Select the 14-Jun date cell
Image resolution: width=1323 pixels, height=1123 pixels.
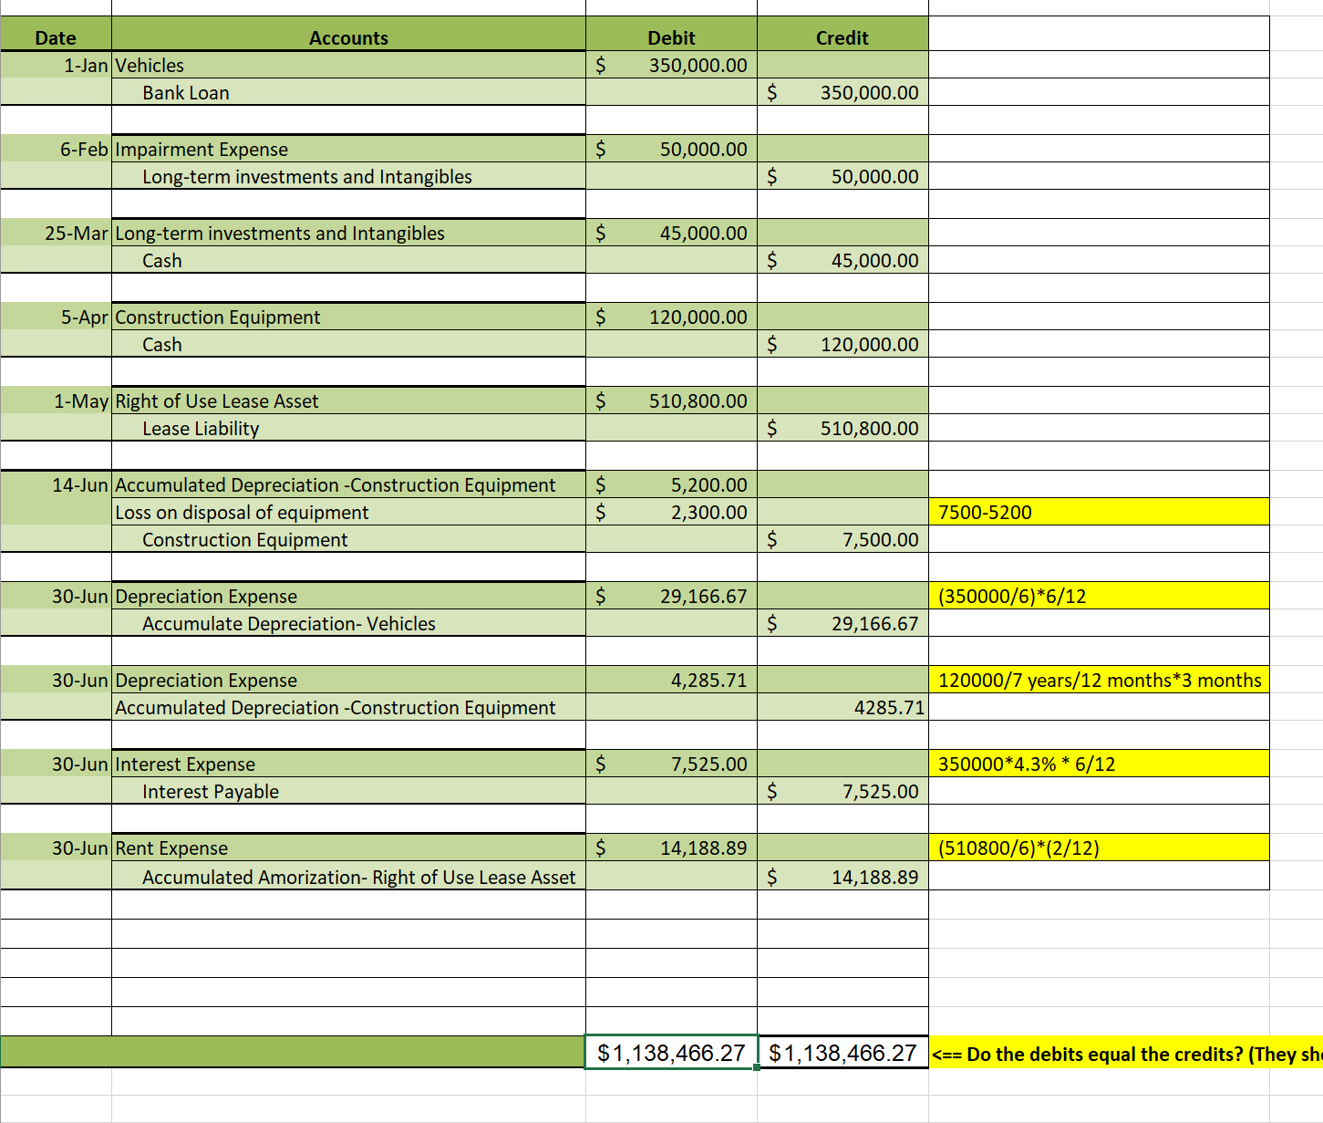click(x=56, y=484)
